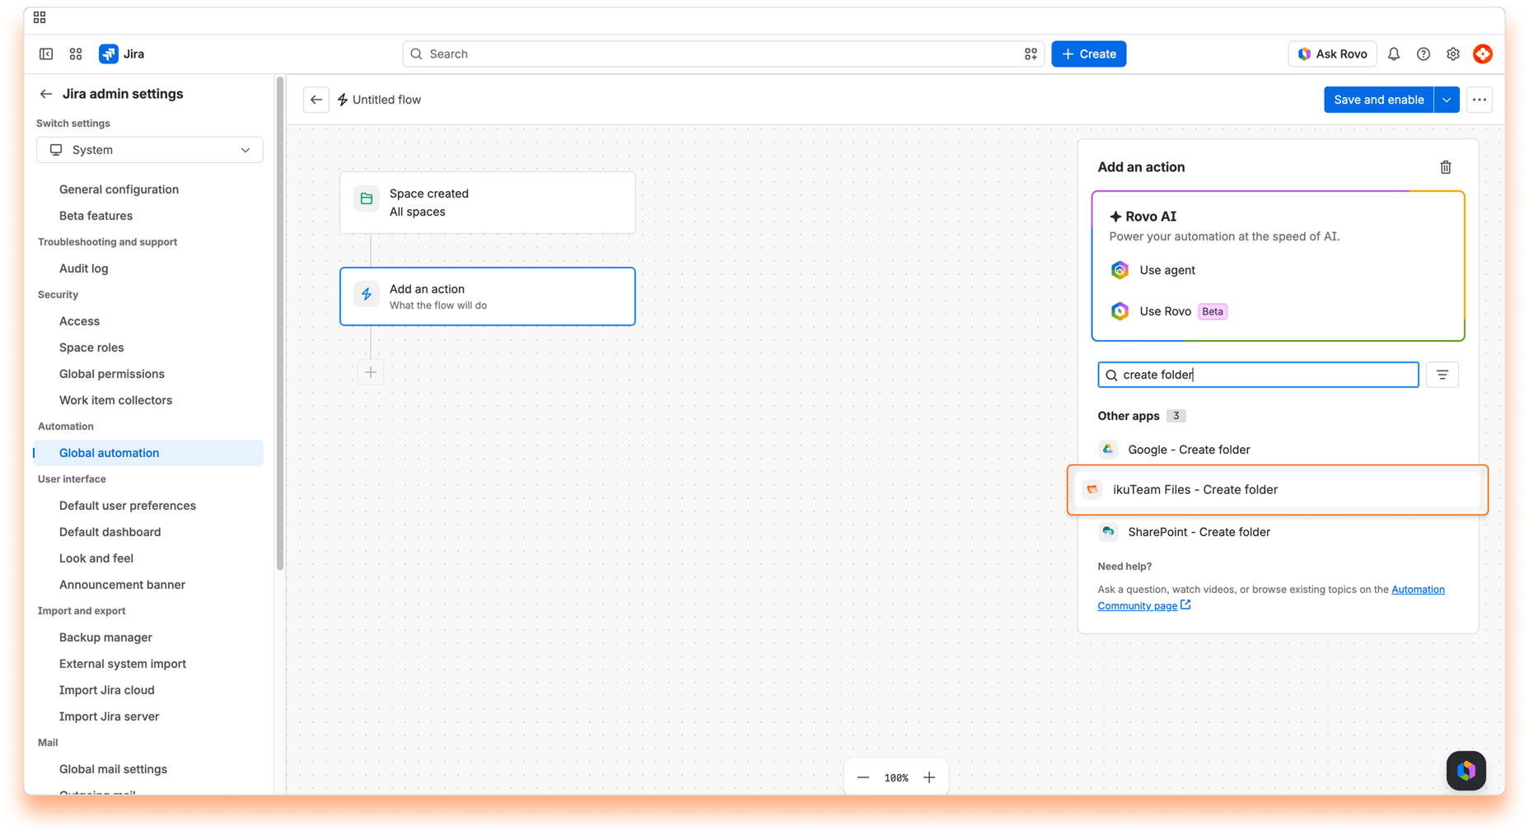Click the 100% zoom level
Image resolution: width=1529 pixels, height=835 pixels.
[896, 777]
